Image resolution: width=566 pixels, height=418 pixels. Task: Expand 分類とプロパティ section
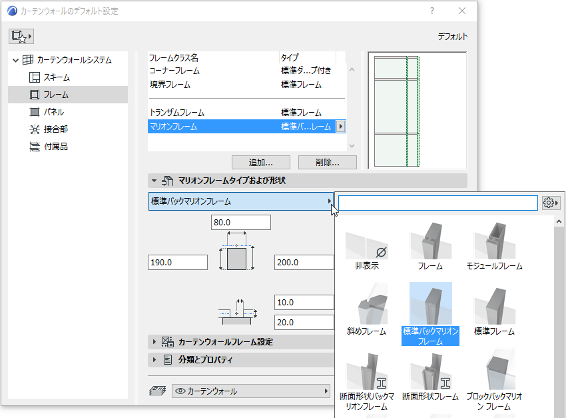[154, 360]
